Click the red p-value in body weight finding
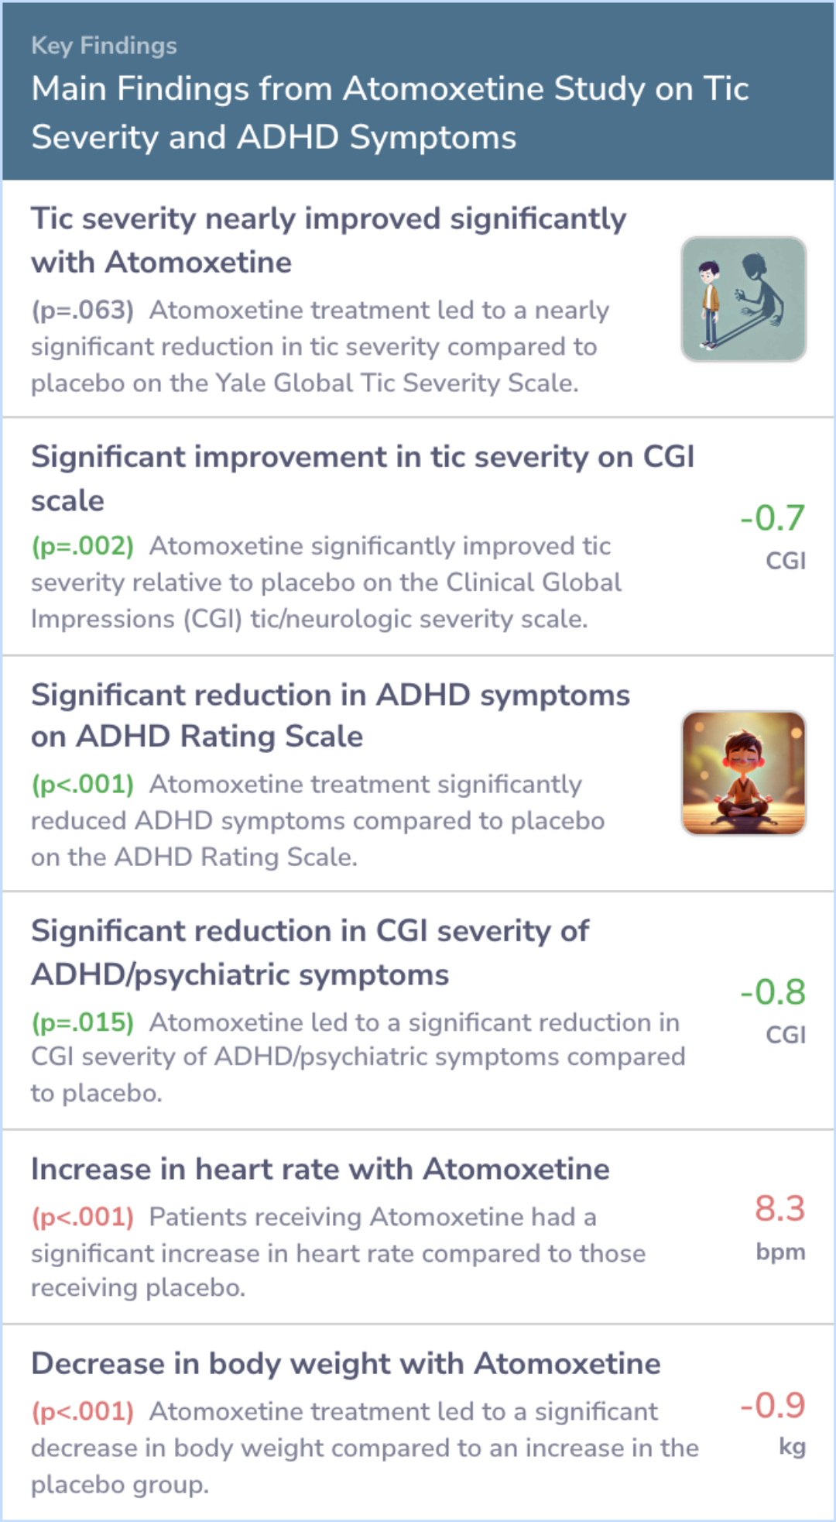836x1522 pixels. pos(83,1411)
